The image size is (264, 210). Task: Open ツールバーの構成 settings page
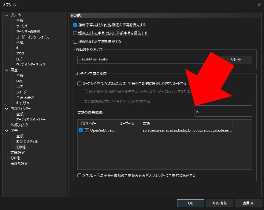28,31
